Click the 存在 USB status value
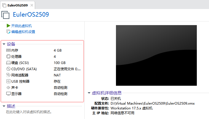 tap(57, 81)
